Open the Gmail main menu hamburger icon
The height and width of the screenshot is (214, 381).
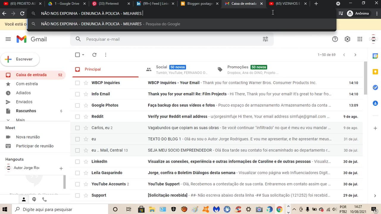[x=8, y=39]
